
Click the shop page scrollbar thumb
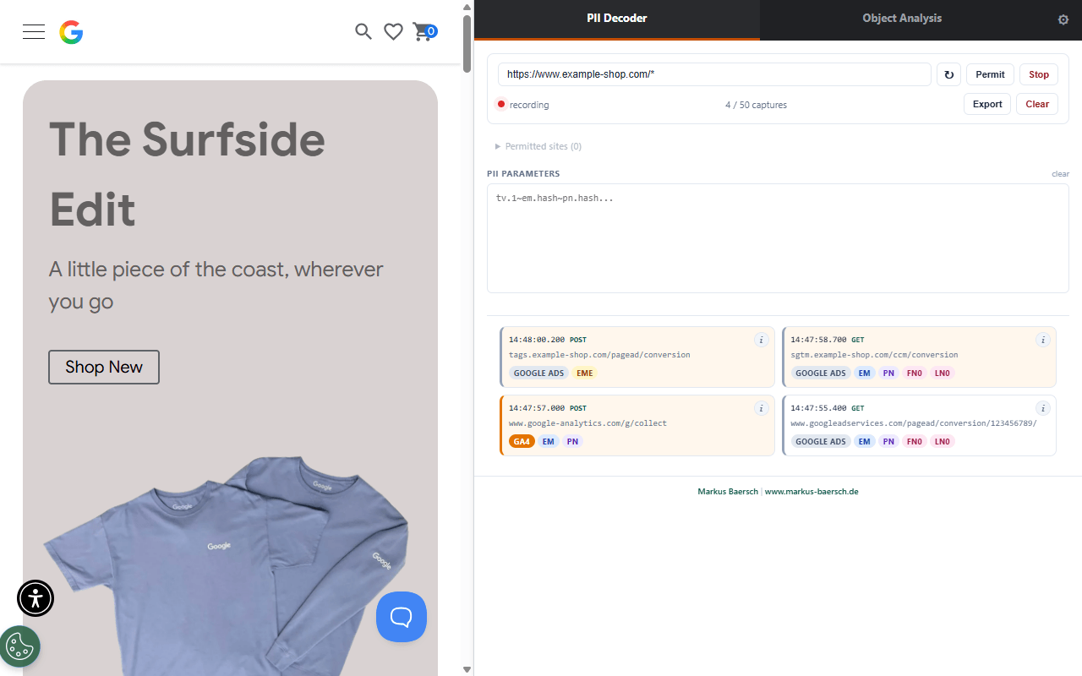467,44
